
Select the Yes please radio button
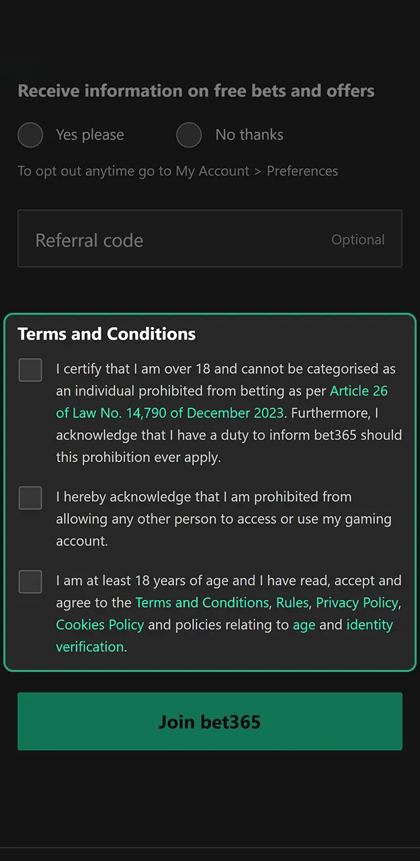30,135
